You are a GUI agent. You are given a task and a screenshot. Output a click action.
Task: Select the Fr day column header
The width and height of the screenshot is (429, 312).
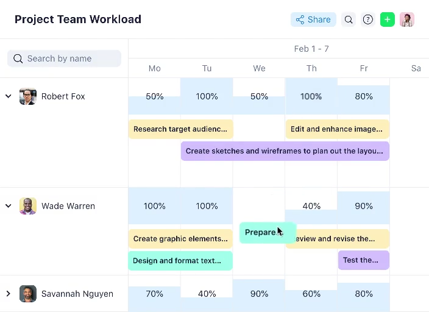pos(364,68)
